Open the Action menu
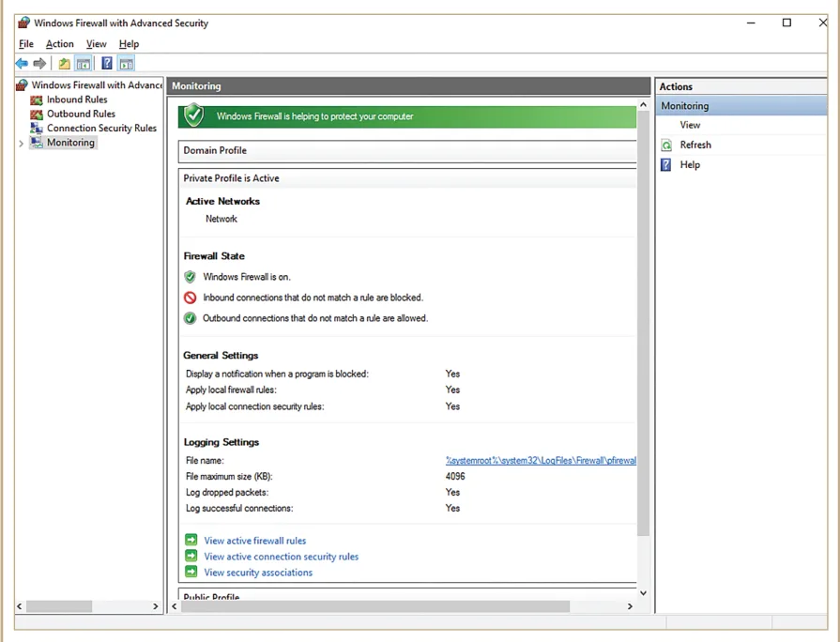Viewport: 840px width, 642px height. coord(59,44)
